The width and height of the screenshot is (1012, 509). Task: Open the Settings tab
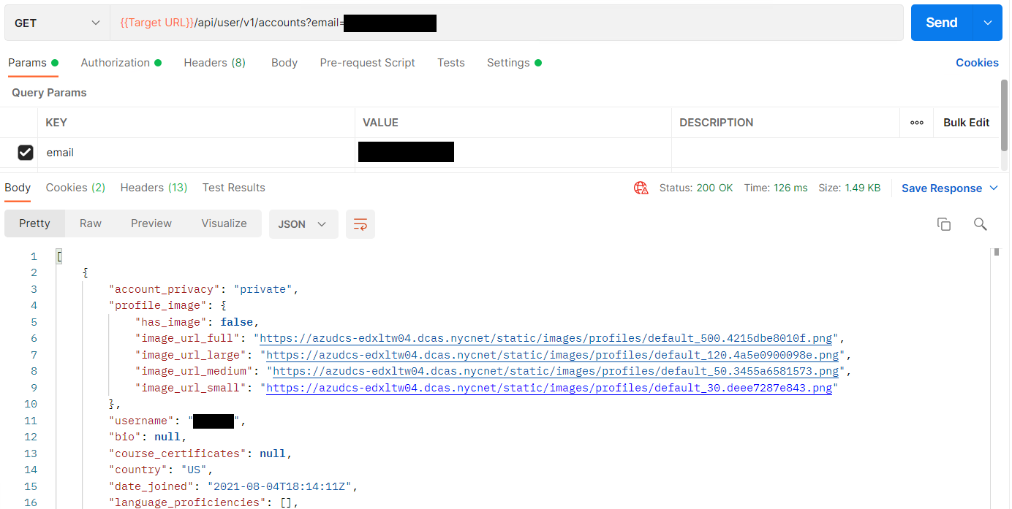[514, 63]
